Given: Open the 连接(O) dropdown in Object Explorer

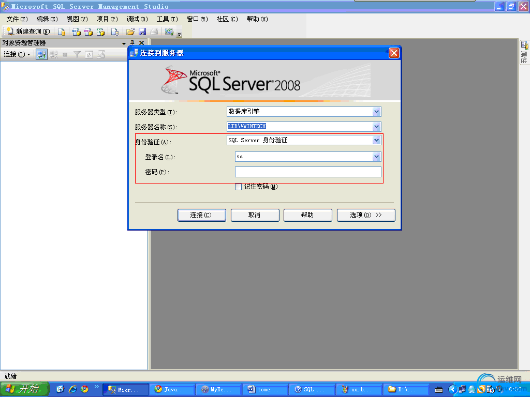Looking at the screenshot, I should point(17,54).
